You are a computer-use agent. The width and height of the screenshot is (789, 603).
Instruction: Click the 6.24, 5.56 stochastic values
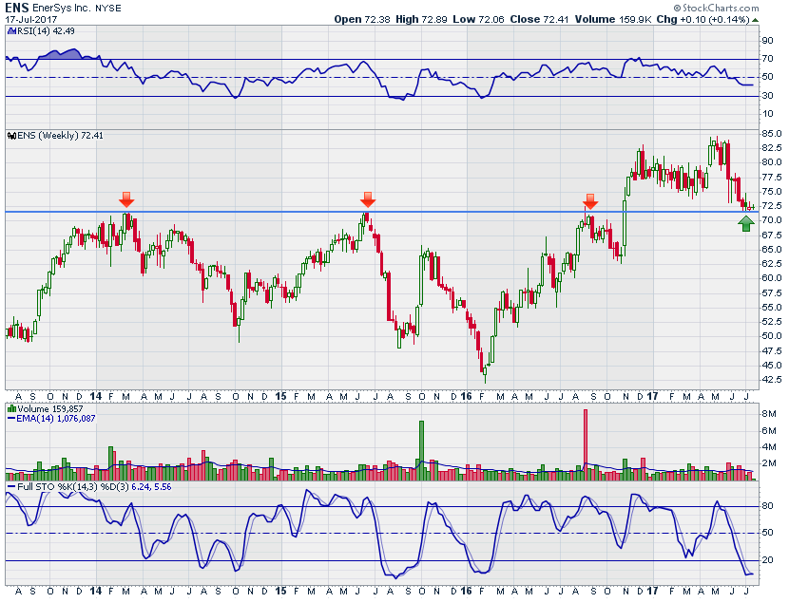coord(151,487)
